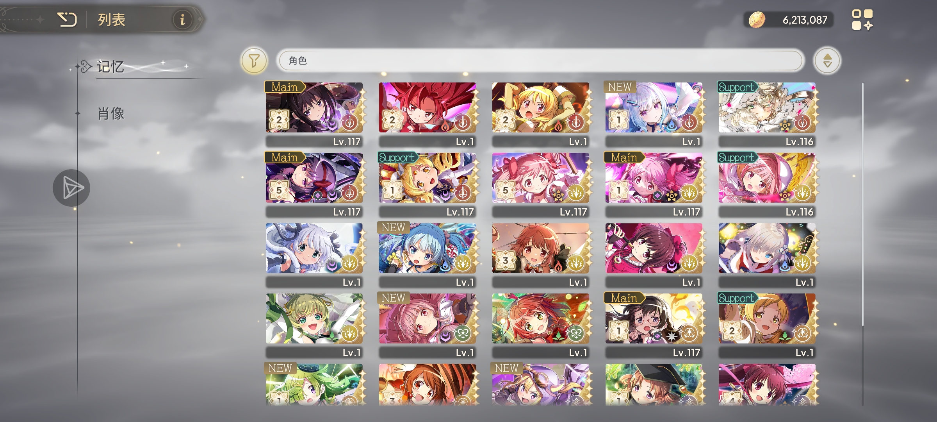937x422 pixels.
Task: Choose the green-haired card in the fourth row
Action: click(x=314, y=325)
